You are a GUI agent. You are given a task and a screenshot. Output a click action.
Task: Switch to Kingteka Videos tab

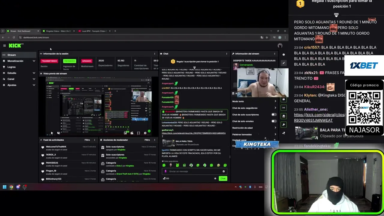point(58,31)
